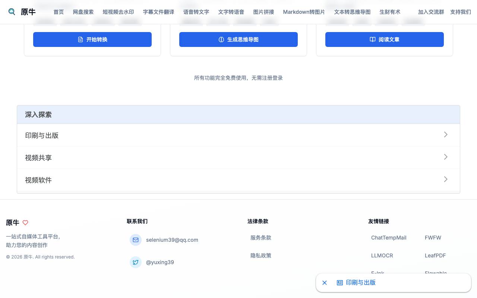Click selenium39@qq.com email link

(x=172, y=240)
